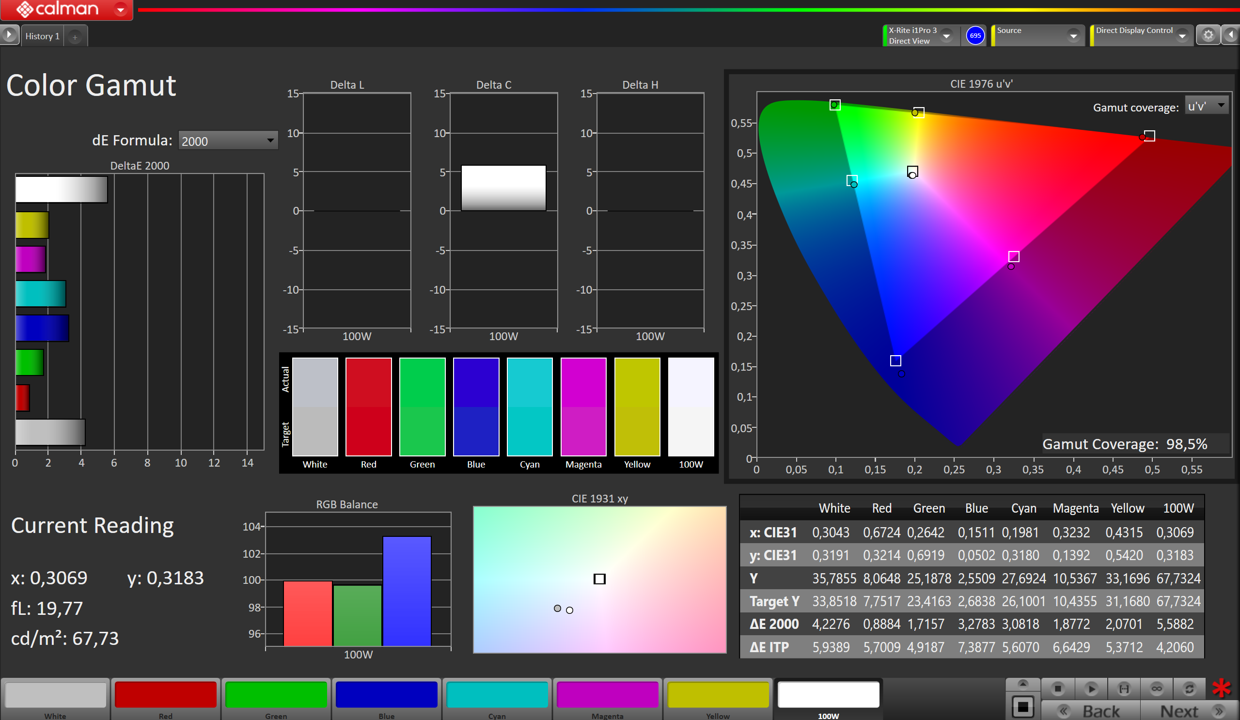Open the Calman logo menu
This screenshot has height=720, width=1240.
[66, 9]
